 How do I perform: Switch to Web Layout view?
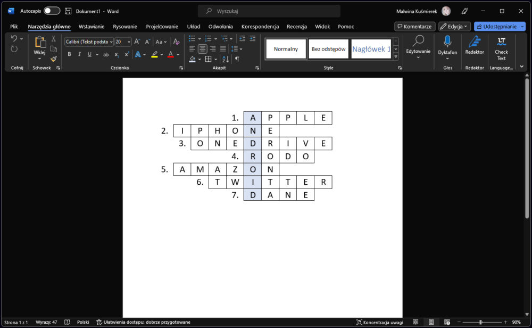click(x=447, y=322)
